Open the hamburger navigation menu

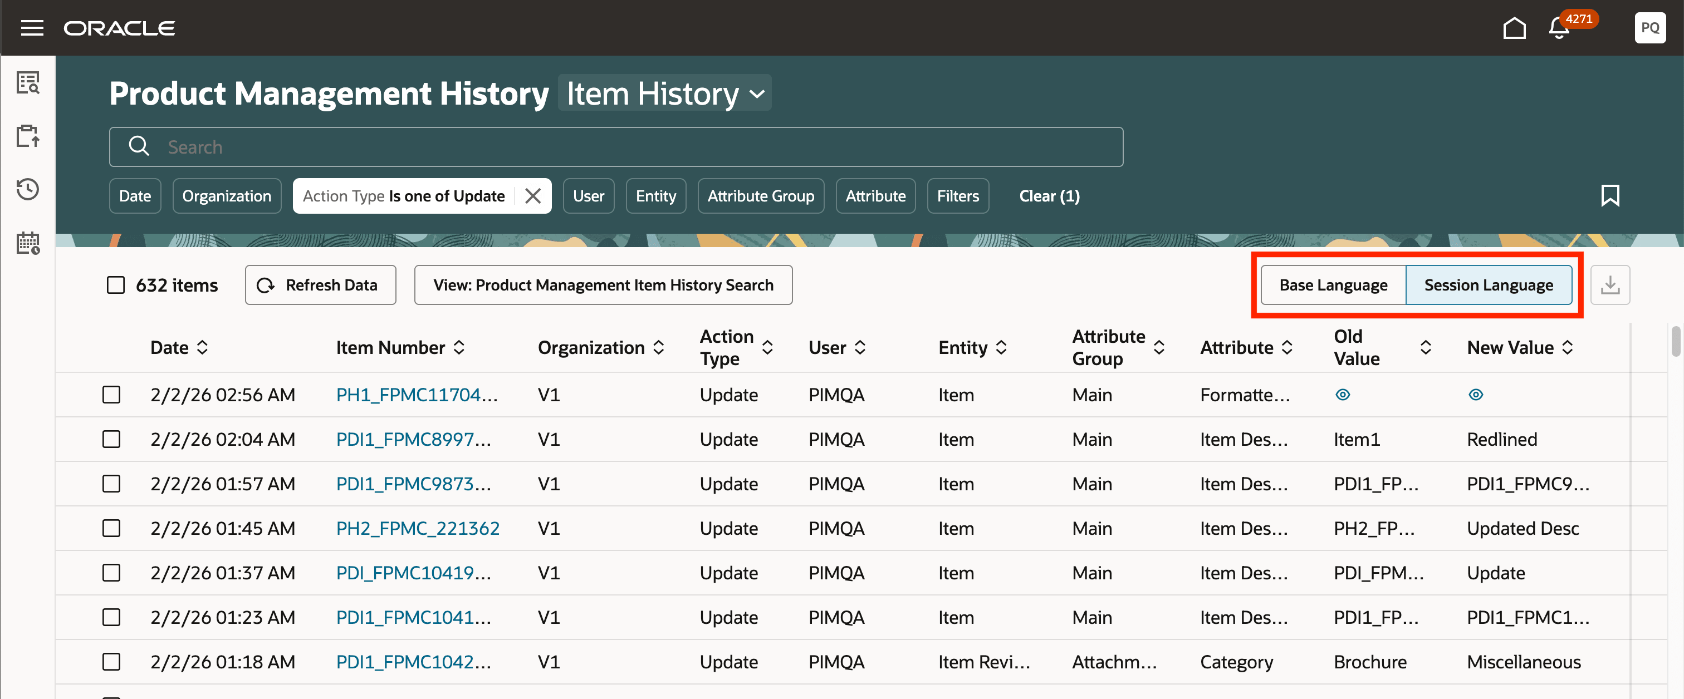click(x=32, y=28)
